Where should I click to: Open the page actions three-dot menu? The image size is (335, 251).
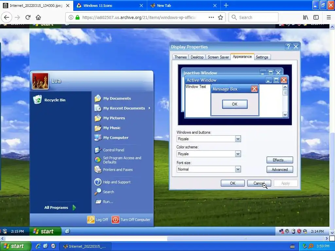[211, 17]
